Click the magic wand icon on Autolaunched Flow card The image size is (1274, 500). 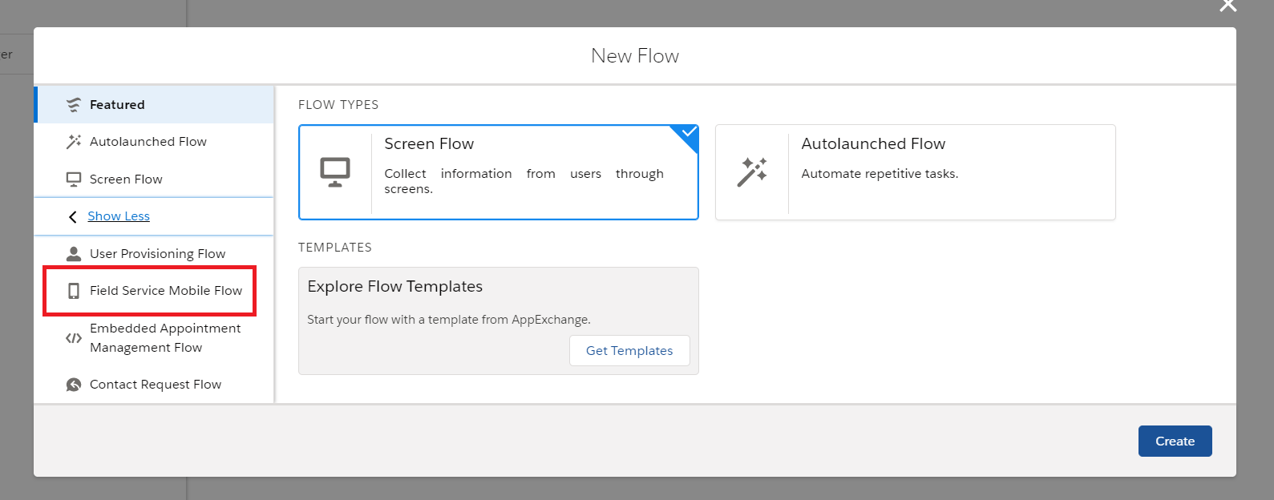pos(752,172)
